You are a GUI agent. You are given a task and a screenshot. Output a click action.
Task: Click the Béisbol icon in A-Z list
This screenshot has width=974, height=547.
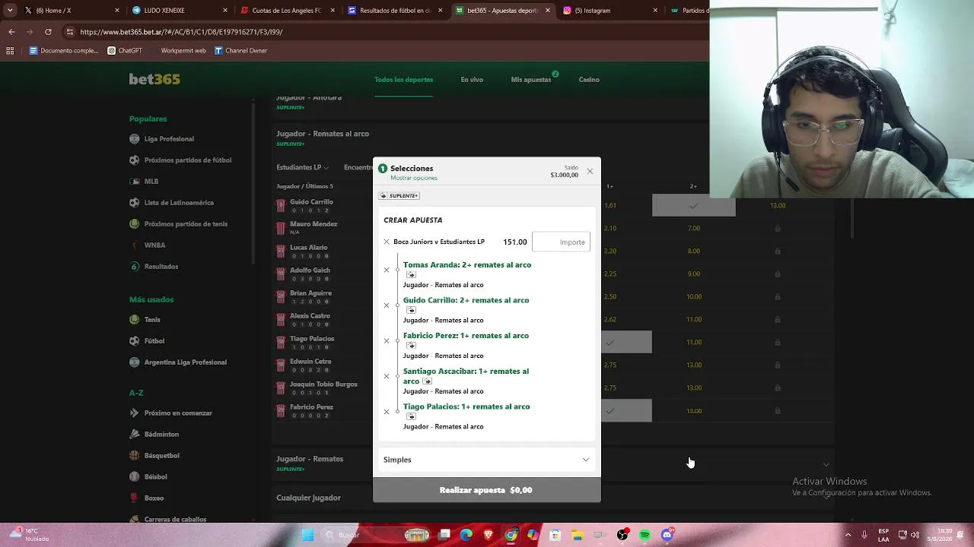click(x=135, y=477)
